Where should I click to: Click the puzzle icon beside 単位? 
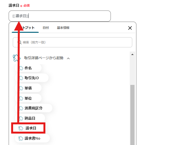[x=21, y=98]
